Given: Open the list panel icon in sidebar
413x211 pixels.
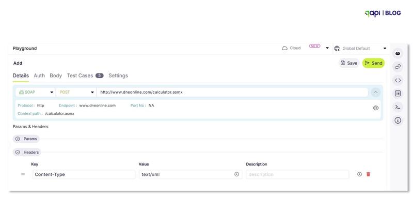Looking at the screenshot, I should point(398,94).
